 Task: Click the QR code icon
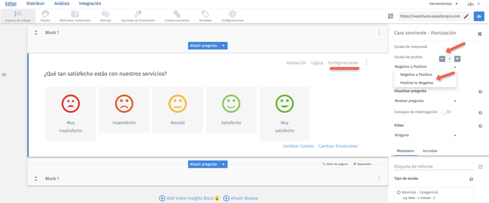point(391,16)
